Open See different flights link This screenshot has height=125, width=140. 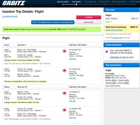[x=10, y=17]
